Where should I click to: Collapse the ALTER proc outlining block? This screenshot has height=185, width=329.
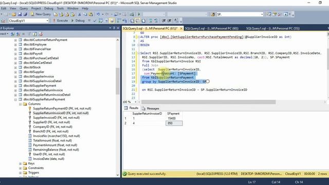[x=138, y=37]
